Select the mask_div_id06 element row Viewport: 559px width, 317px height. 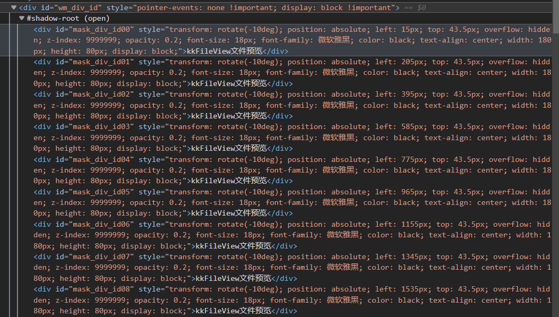click(276, 235)
